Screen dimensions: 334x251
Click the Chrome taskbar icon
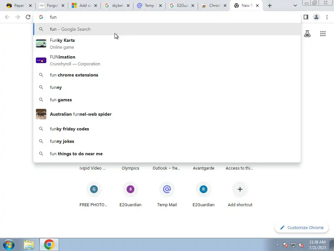[49, 244]
